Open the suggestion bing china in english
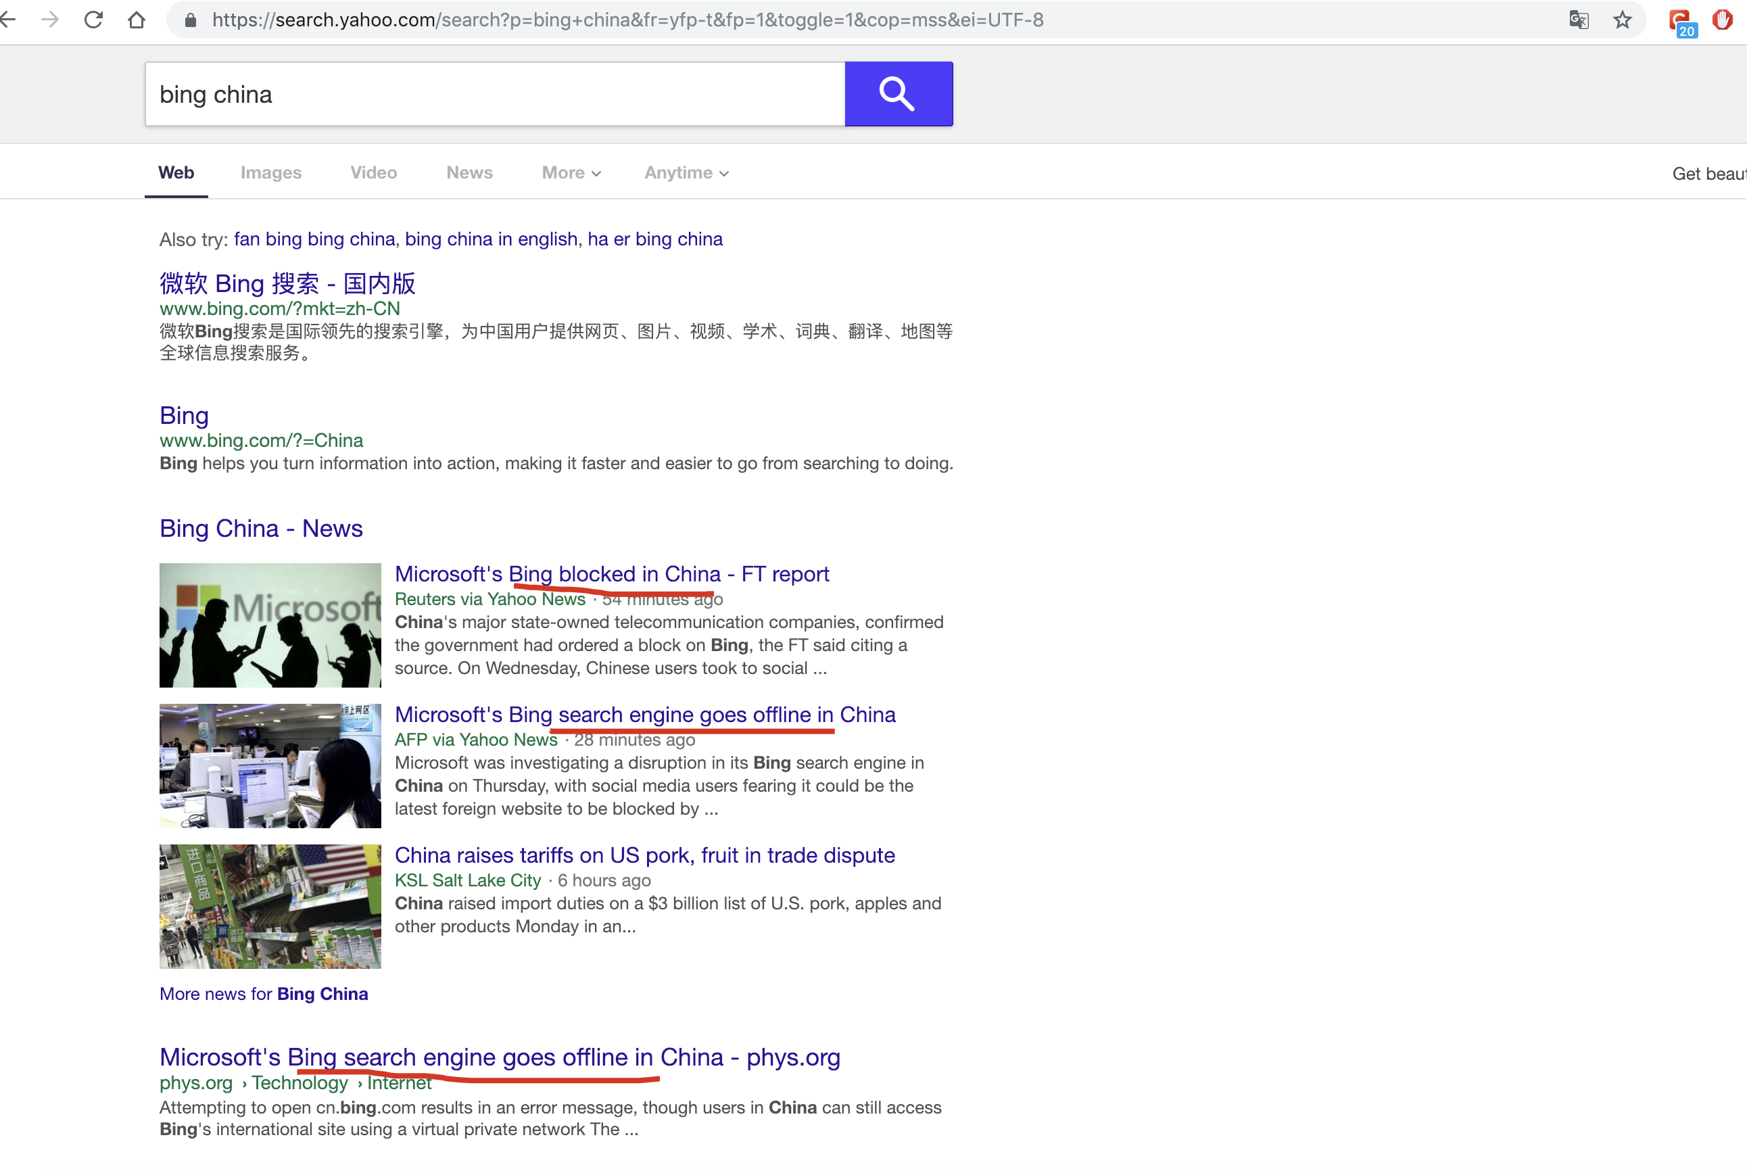This screenshot has height=1171, width=1747. [x=492, y=239]
